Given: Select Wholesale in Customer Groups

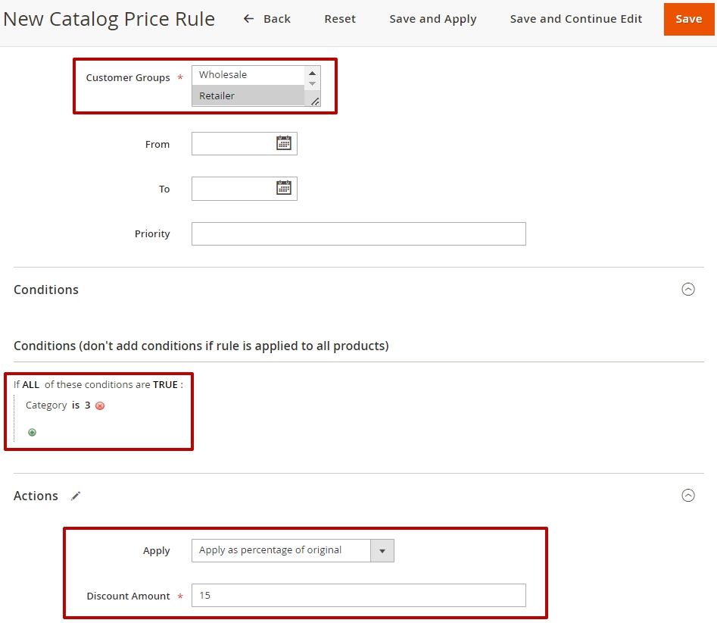Looking at the screenshot, I should click(x=248, y=74).
